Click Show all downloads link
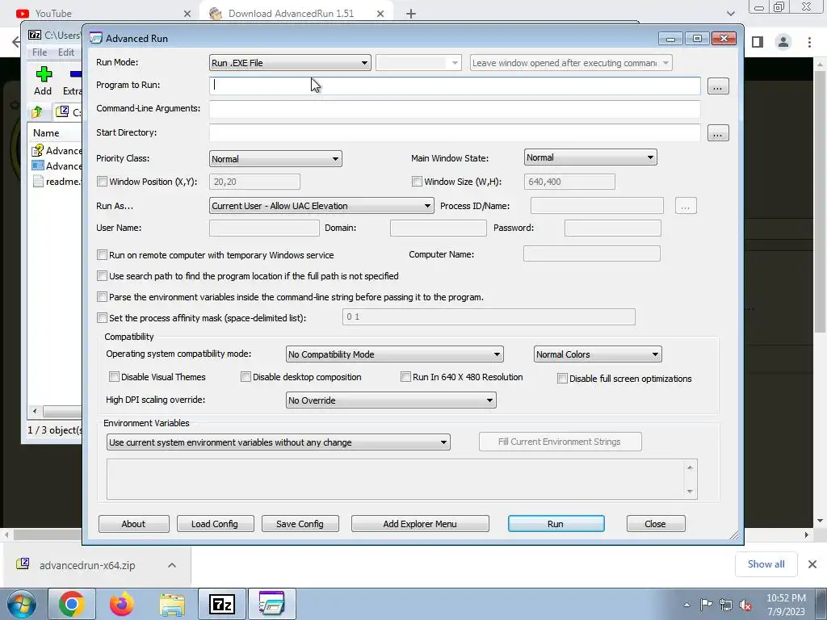 766,564
